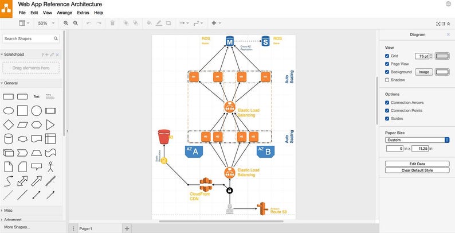Click More Shapes... button
Screen dimensions: 455x233
click(17, 227)
